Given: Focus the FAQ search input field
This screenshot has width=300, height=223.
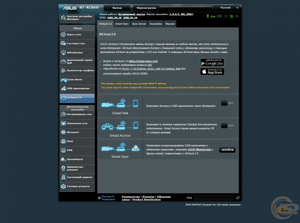Looking at the screenshot, I should (x=213, y=198).
